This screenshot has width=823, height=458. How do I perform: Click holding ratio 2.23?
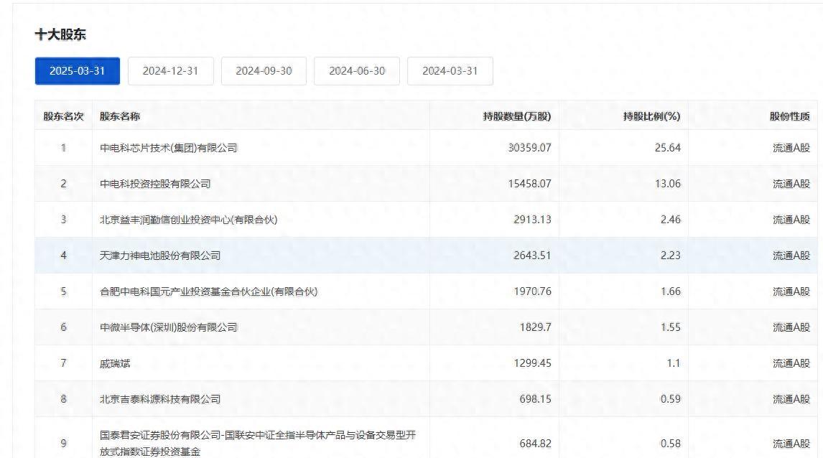[x=670, y=256]
